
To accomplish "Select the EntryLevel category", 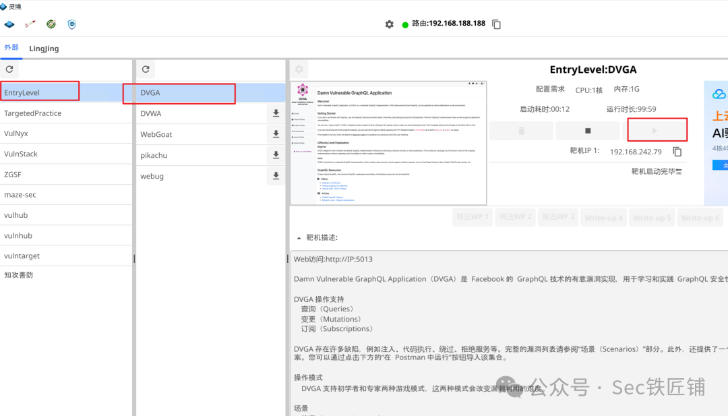I will click(x=66, y=92).
